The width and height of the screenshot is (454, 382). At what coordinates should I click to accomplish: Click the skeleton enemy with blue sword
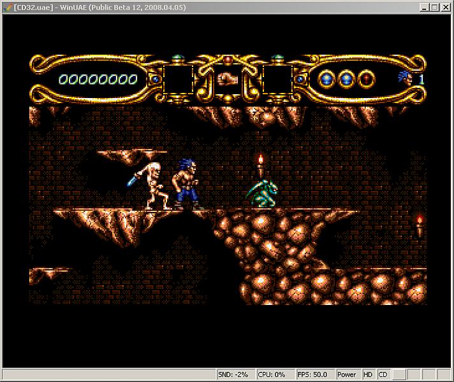153,184
